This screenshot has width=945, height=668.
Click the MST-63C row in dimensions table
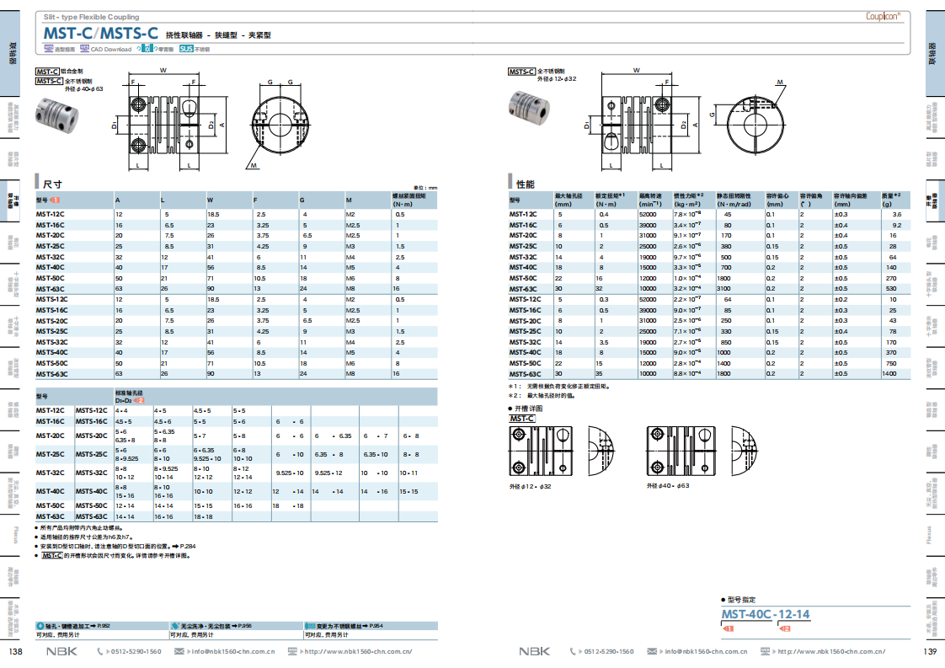[x=236, y=289]
